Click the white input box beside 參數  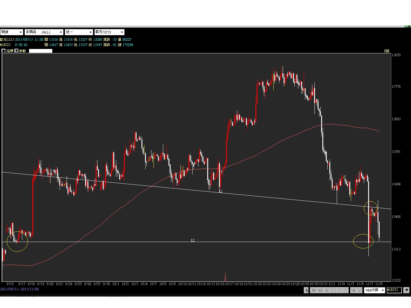coord(41,51)
